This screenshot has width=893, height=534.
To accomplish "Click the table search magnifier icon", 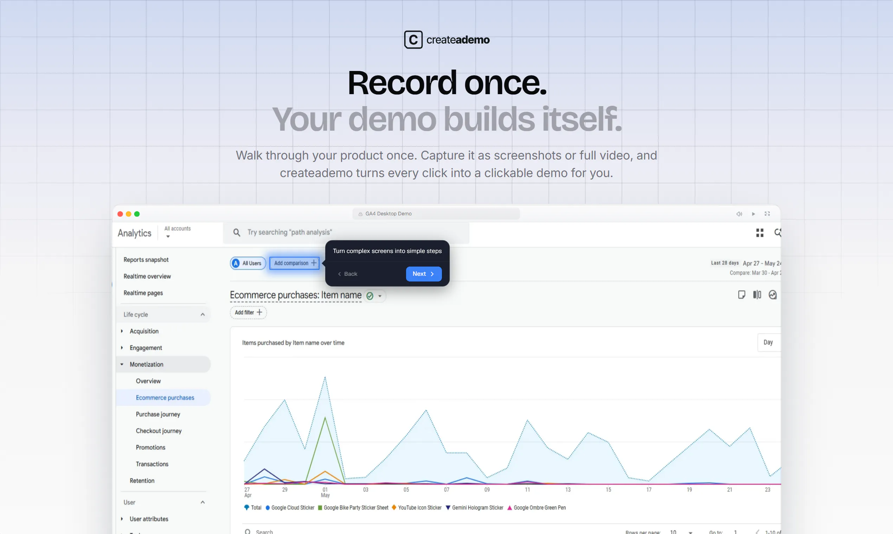I will 248,532.
